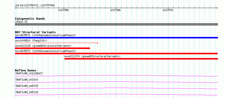
Task: Click the 102797k ruler tick label
Action: tap(168, 10)
